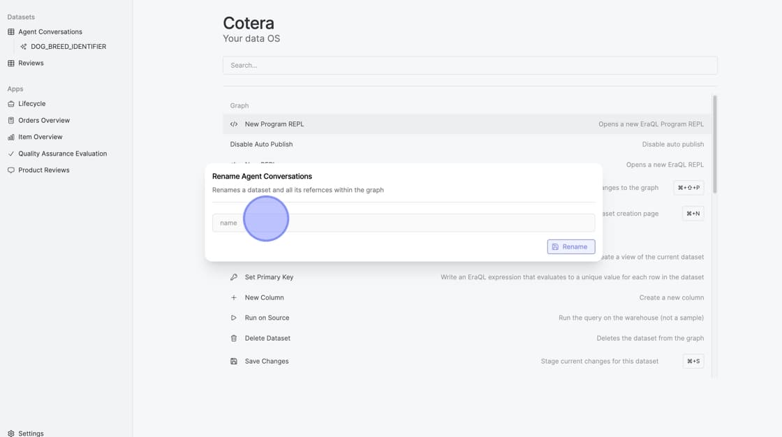Select the New Program REPL command

(x=274, y=124)
